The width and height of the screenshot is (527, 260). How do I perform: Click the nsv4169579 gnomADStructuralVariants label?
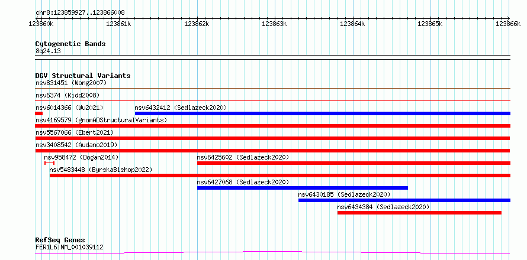pos(101,120)
